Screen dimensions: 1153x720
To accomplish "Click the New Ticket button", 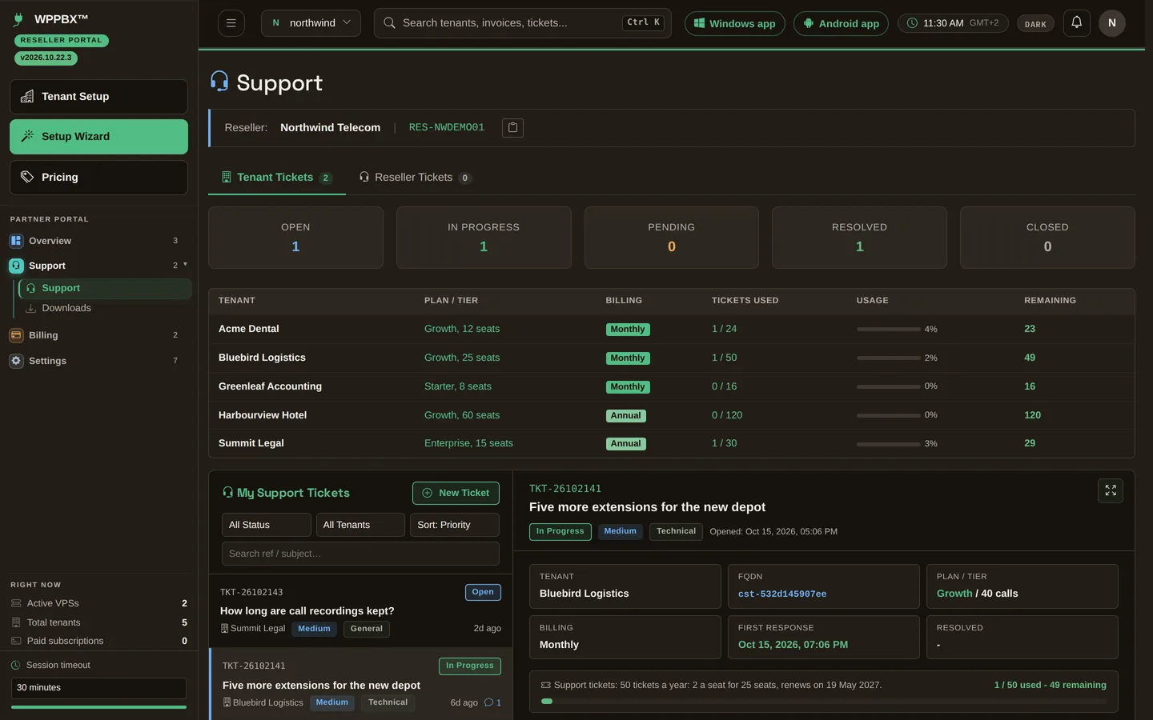I will coord(456,493).
